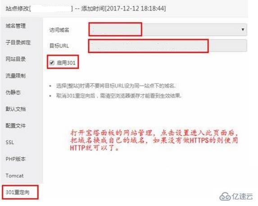
Task: Open the 域名管理 tab
Action: 16,26
